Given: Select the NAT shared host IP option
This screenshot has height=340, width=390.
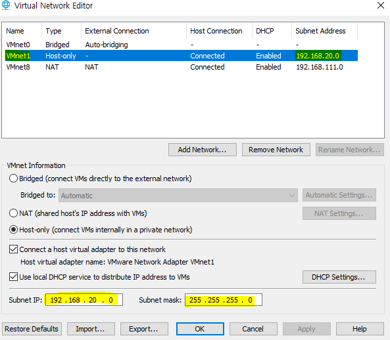Looking at the screenshot, I should (x=13, y=213).
